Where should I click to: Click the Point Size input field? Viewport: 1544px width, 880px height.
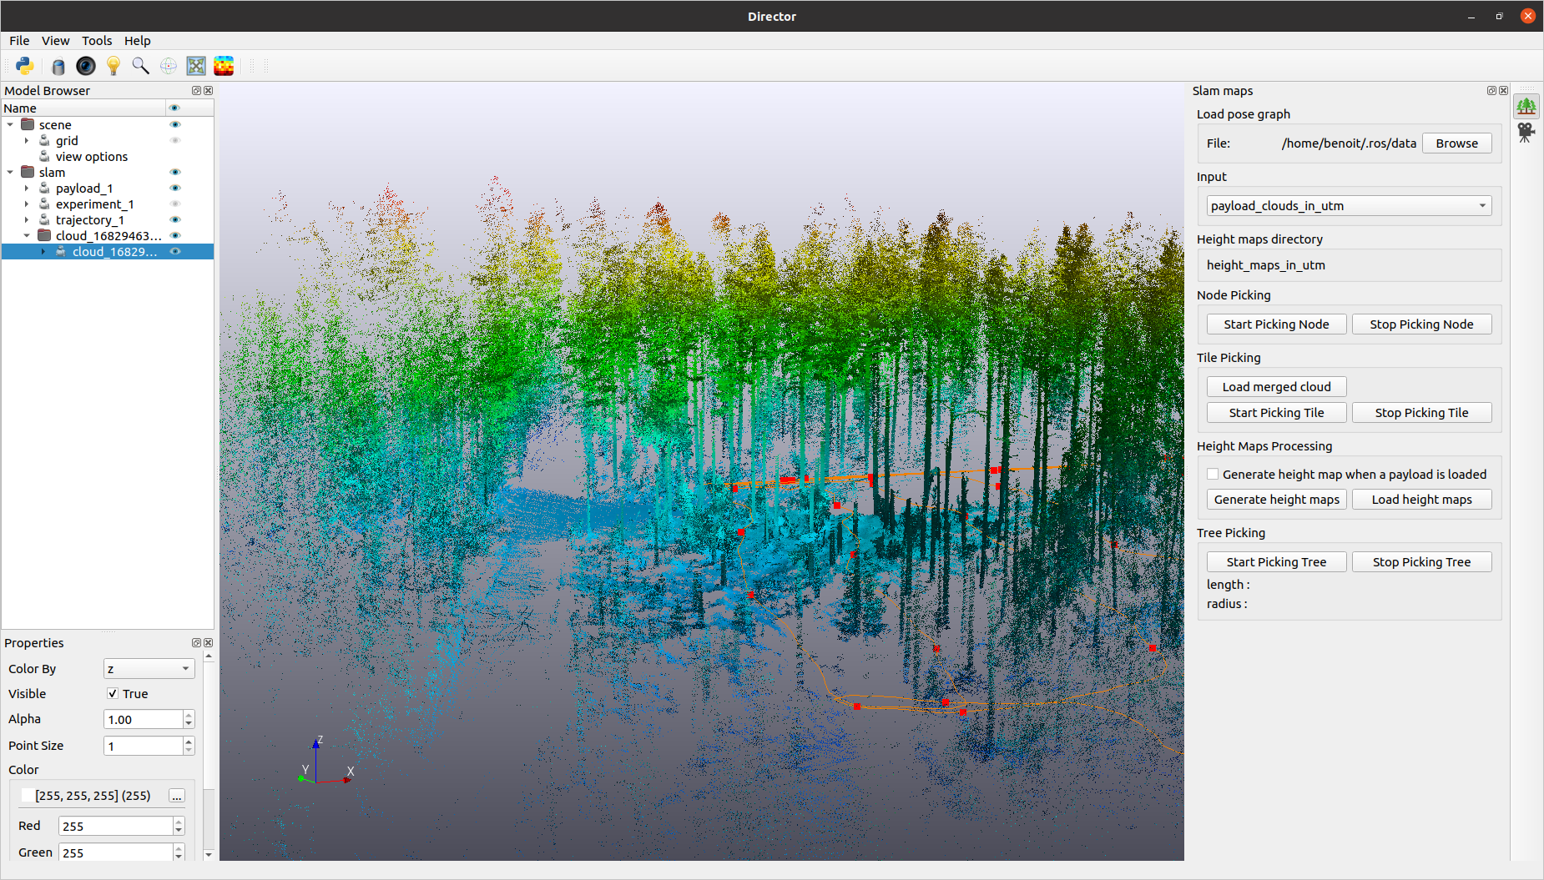point(143,746)
